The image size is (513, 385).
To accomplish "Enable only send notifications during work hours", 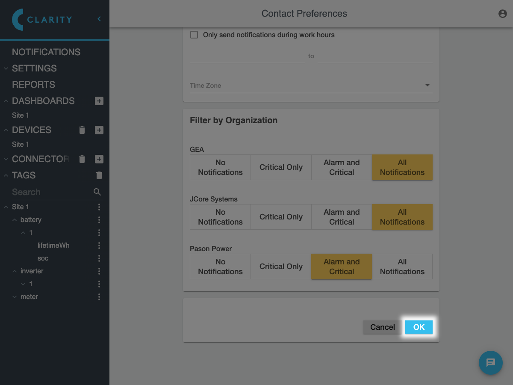I will (x=194, y=35).
